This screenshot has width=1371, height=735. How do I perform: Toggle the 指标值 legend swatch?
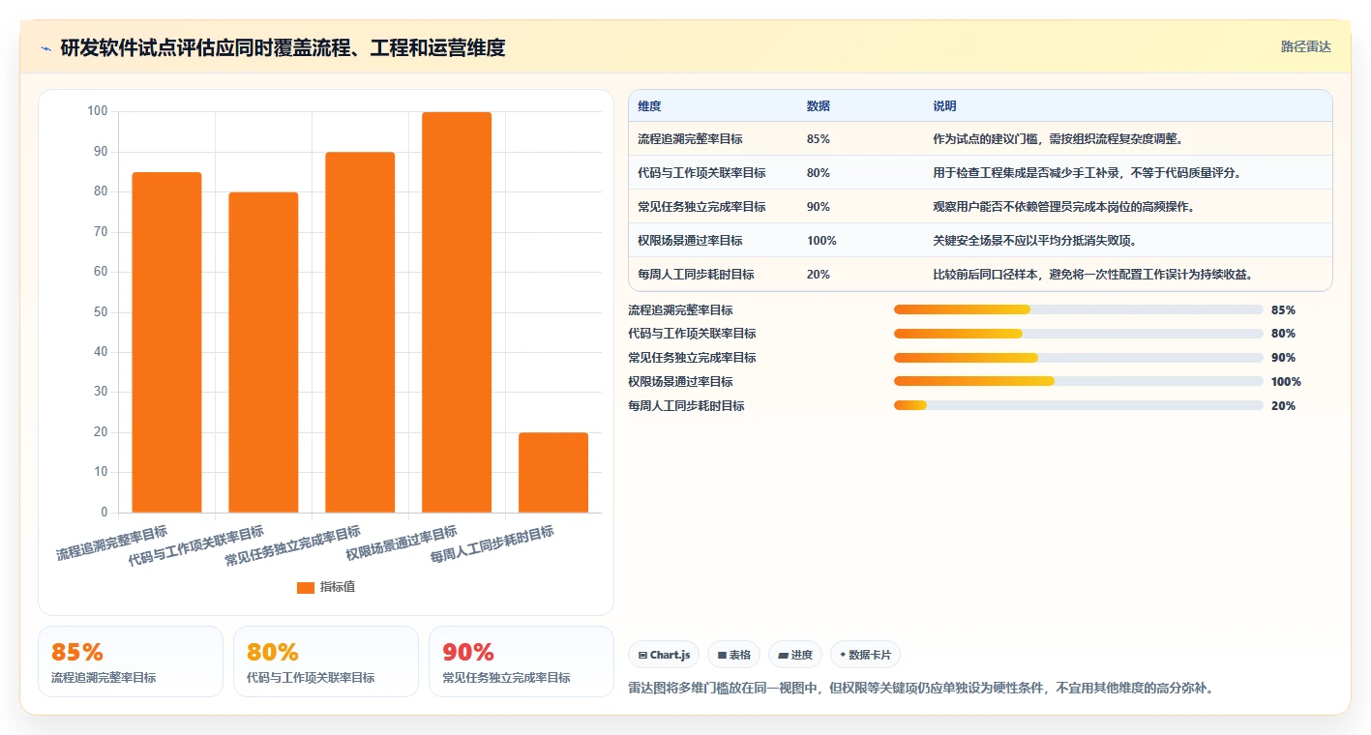[305, 587]
